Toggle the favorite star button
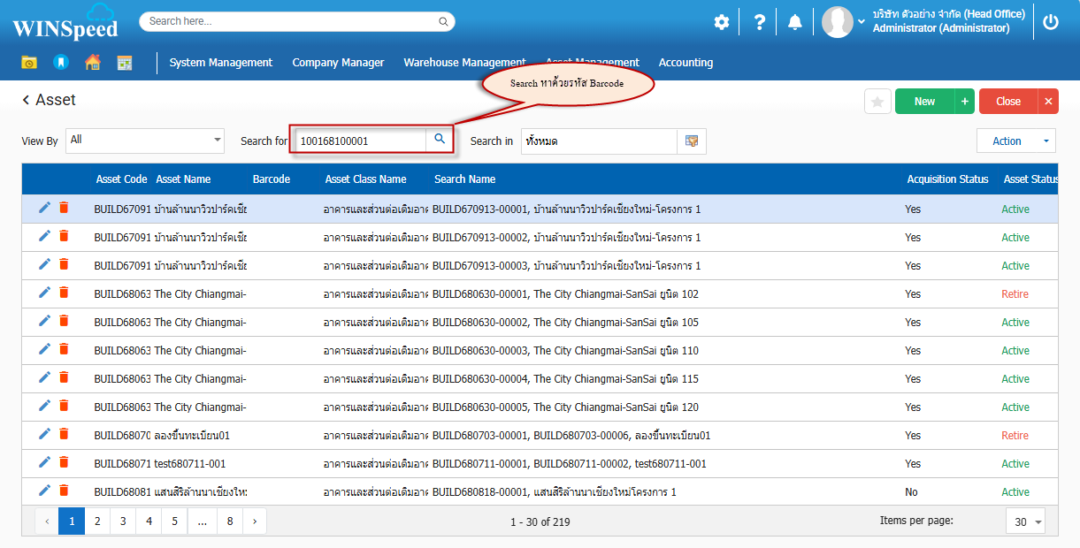 [877, 102]
